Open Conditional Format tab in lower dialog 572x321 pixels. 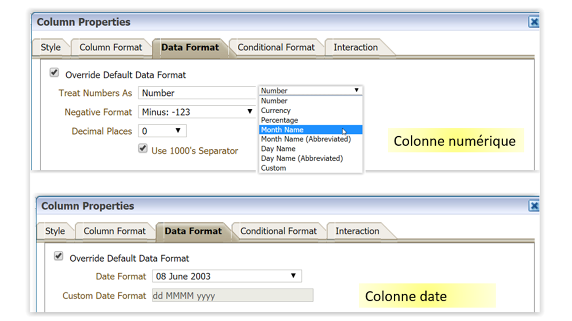click(278, 231)
